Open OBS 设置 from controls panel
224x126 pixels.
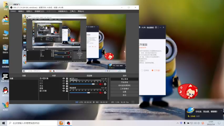[x=124, y=92]
